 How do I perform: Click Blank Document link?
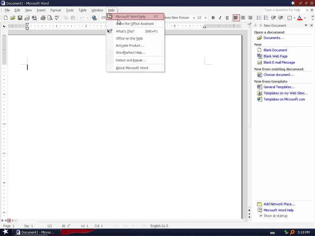pyautogui.click(x=275, y=50)
